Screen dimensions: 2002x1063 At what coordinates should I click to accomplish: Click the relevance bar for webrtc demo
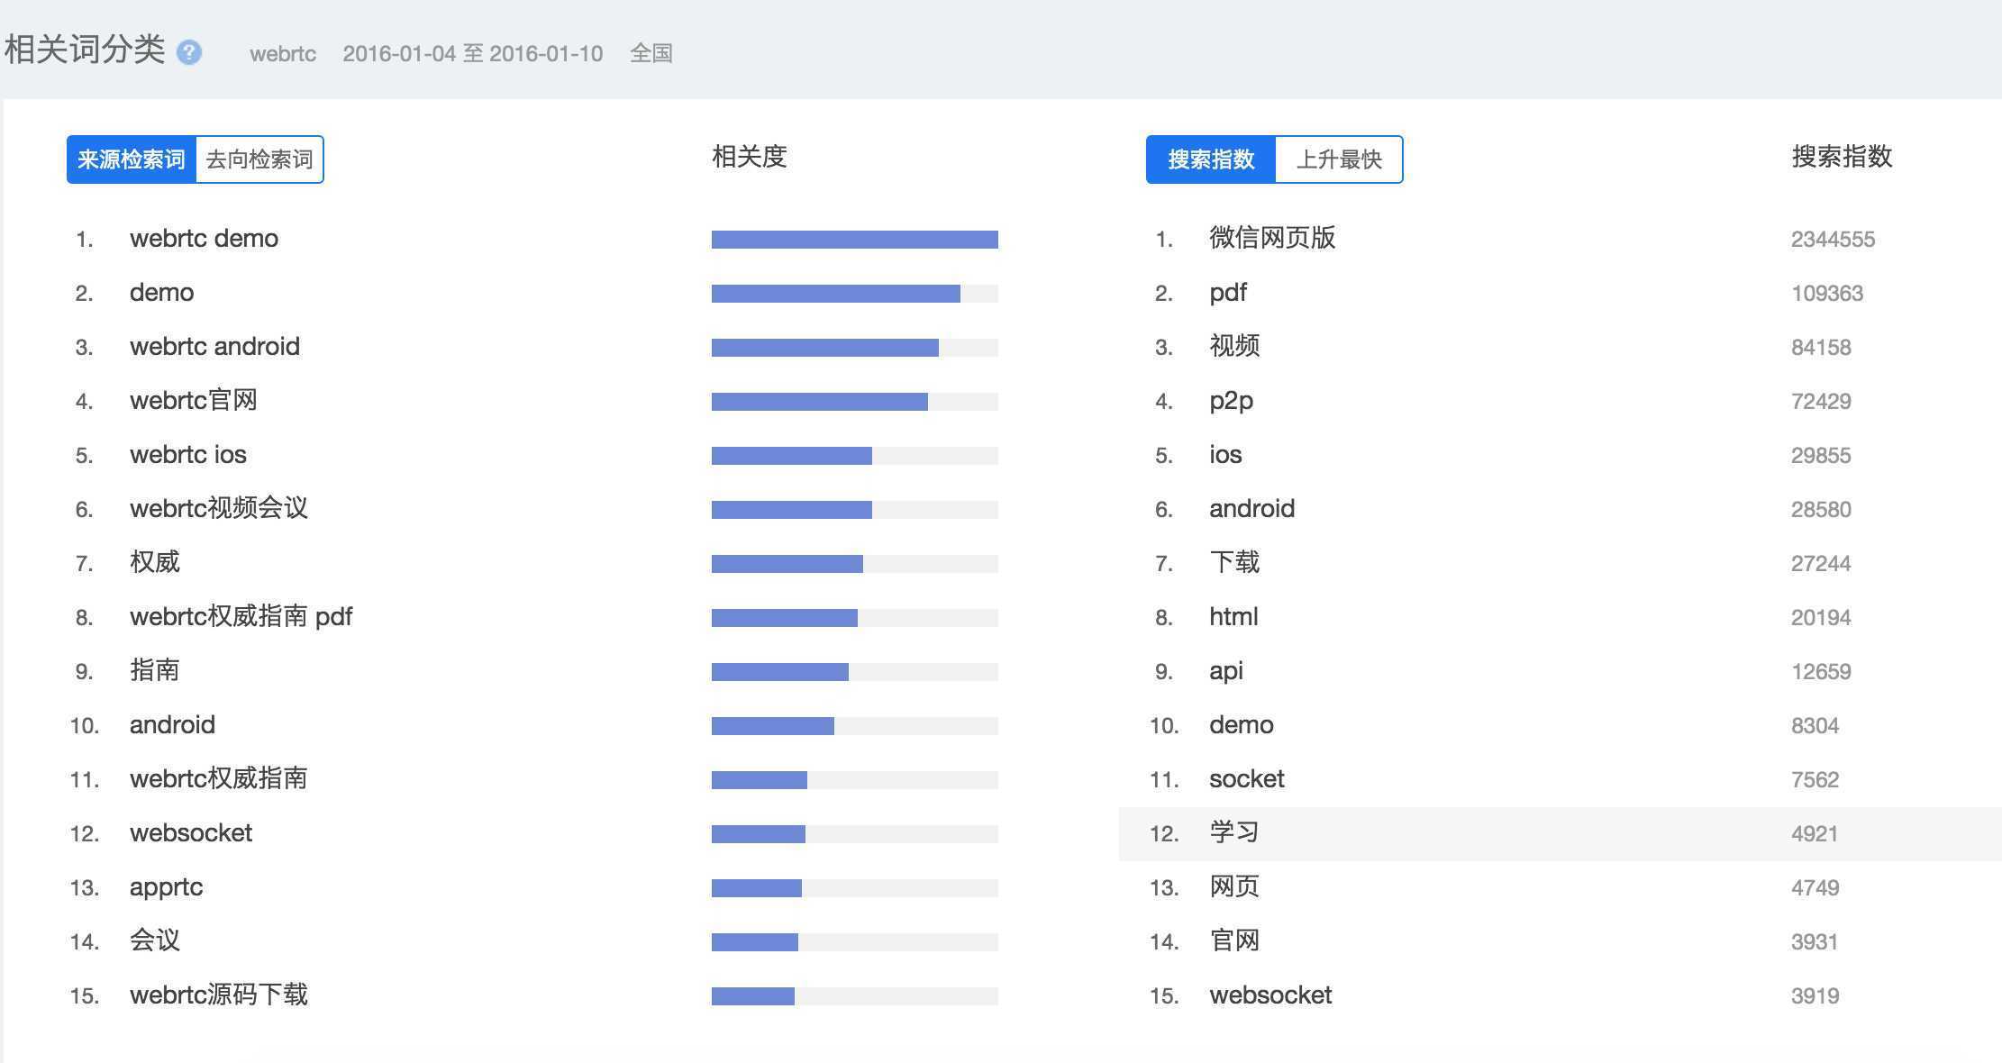[854, 240]
